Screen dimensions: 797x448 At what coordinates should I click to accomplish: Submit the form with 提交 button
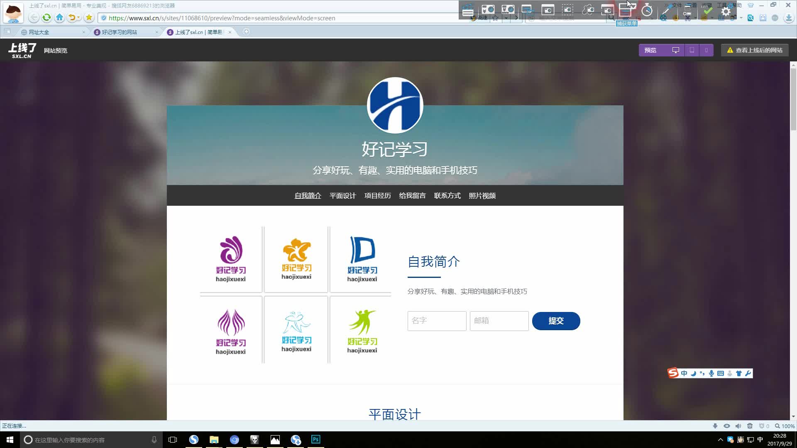pos(556,321)
